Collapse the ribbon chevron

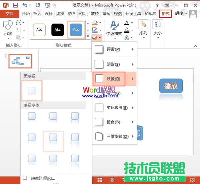195,46
